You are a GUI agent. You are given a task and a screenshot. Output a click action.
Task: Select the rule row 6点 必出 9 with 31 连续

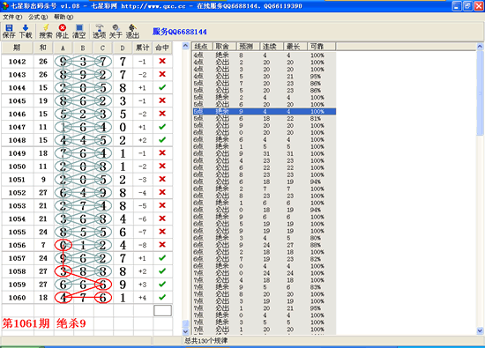tap(265, 154)
